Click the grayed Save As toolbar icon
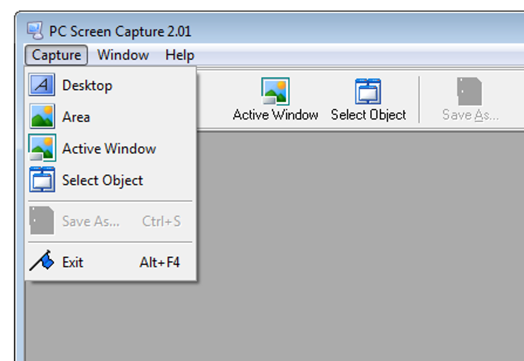The width and height of the screenshot is (524, 361). tap(470, 91)
